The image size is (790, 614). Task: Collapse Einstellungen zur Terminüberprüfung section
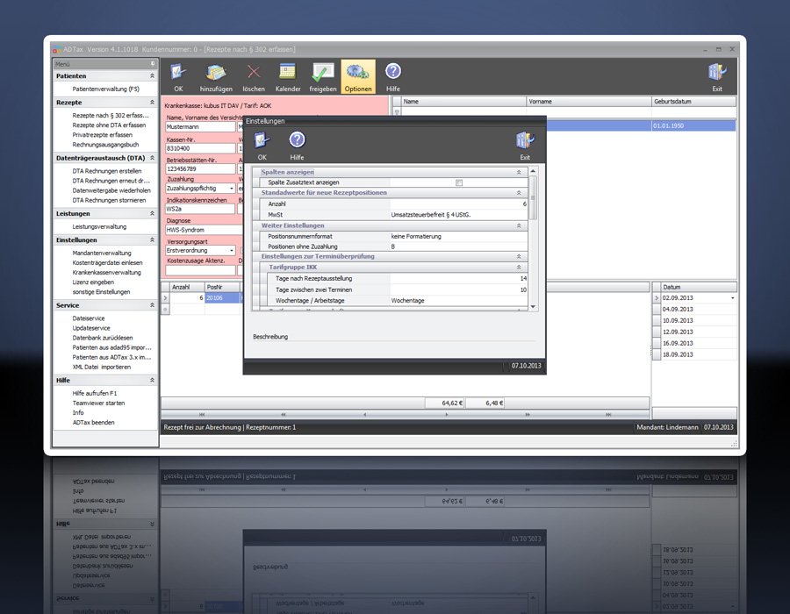[519, 257]
